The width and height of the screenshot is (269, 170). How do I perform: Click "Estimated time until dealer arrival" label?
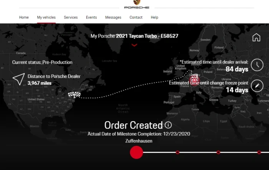pyautogui.click(x=214, y=62)
